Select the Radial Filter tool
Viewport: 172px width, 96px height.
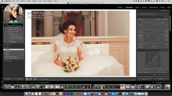point(152,14)
